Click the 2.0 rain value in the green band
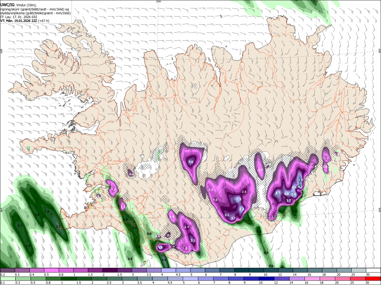Image resolution: width=381 pixels, height=285 pixels. tap(135, 228)
